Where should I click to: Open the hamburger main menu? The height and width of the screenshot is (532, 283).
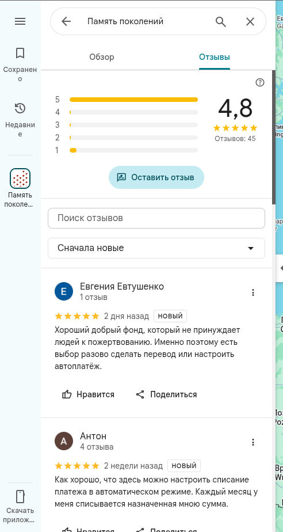point(20,21)
